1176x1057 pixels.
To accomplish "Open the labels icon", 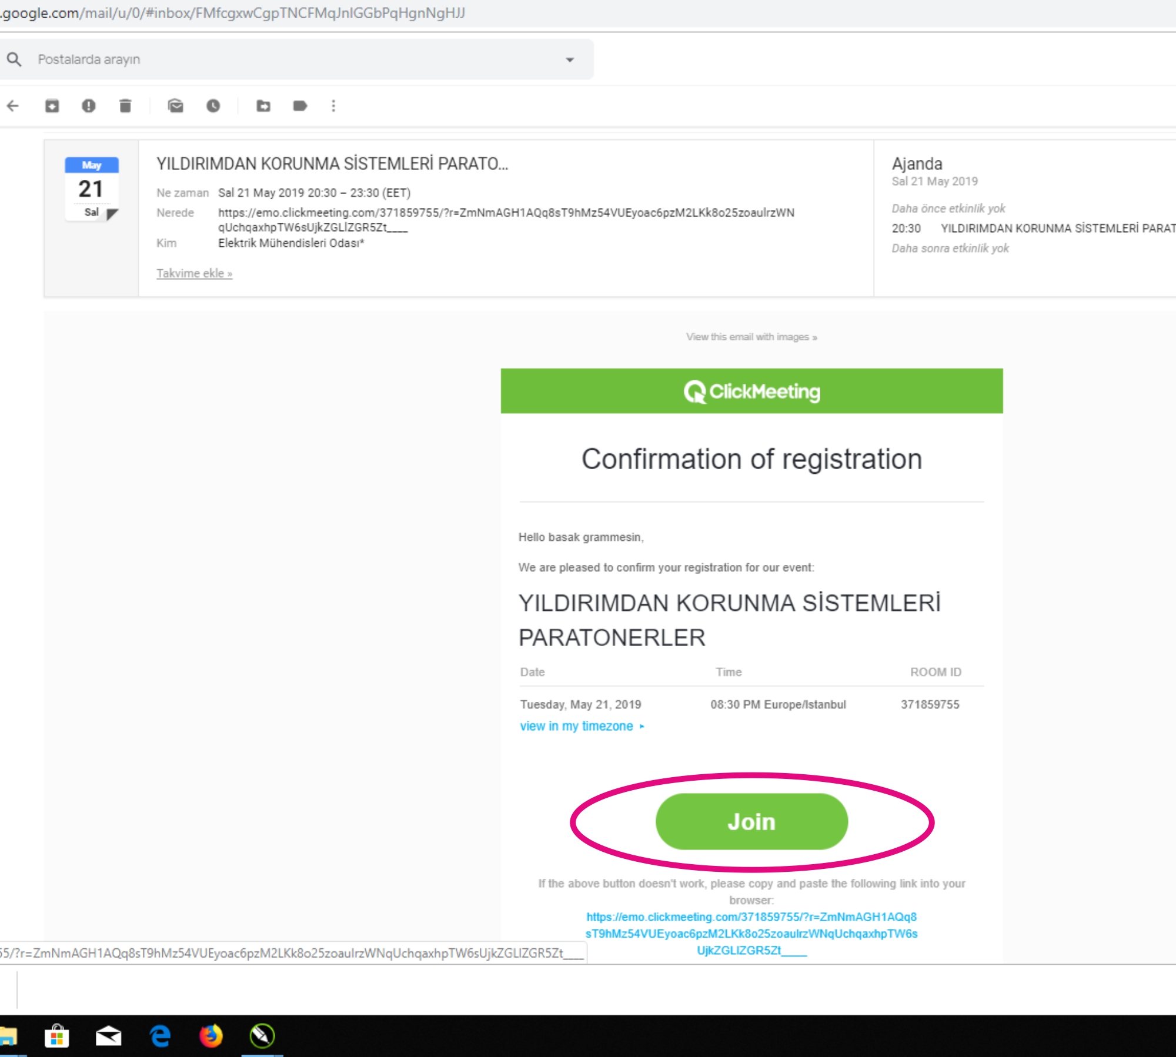I will 300,106.
